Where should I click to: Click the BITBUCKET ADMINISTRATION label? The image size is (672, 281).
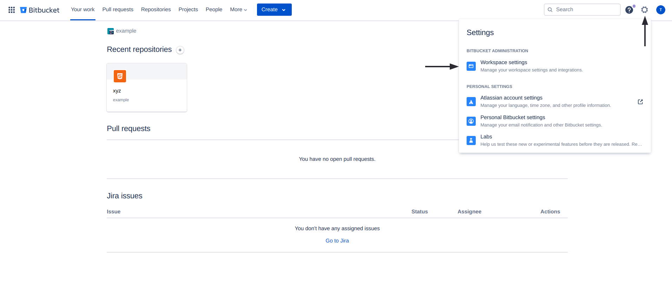(x=497, y=51)
